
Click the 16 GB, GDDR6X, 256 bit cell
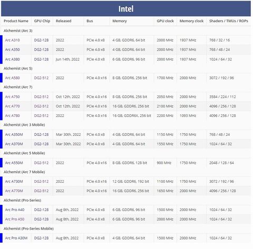pos(132,116)
